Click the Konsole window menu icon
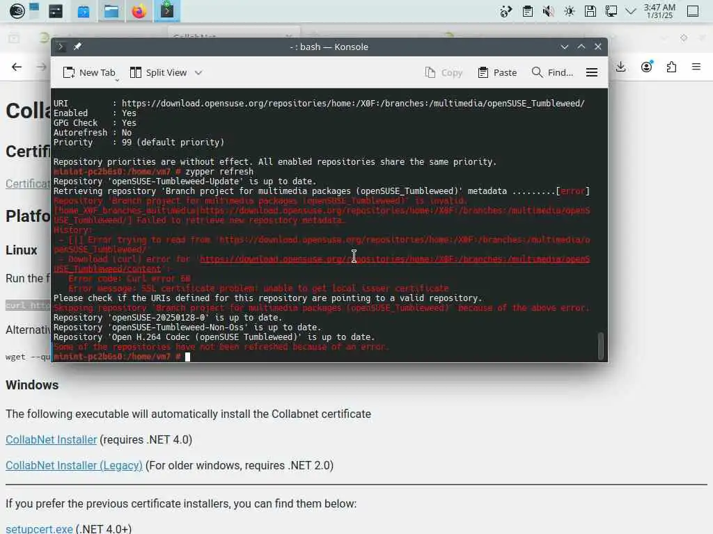Viewport: 713px width, 534px height. pyautogui.click(x=61, y=47)
